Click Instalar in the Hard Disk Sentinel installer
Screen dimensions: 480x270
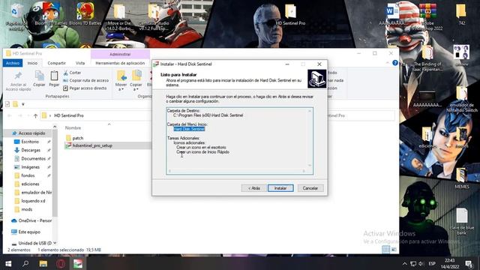pyautogui.click(x=280, y=188)
